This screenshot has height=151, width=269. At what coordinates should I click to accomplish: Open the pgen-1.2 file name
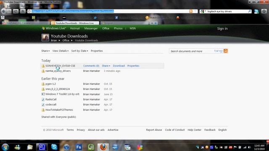[x=50, y=84]
